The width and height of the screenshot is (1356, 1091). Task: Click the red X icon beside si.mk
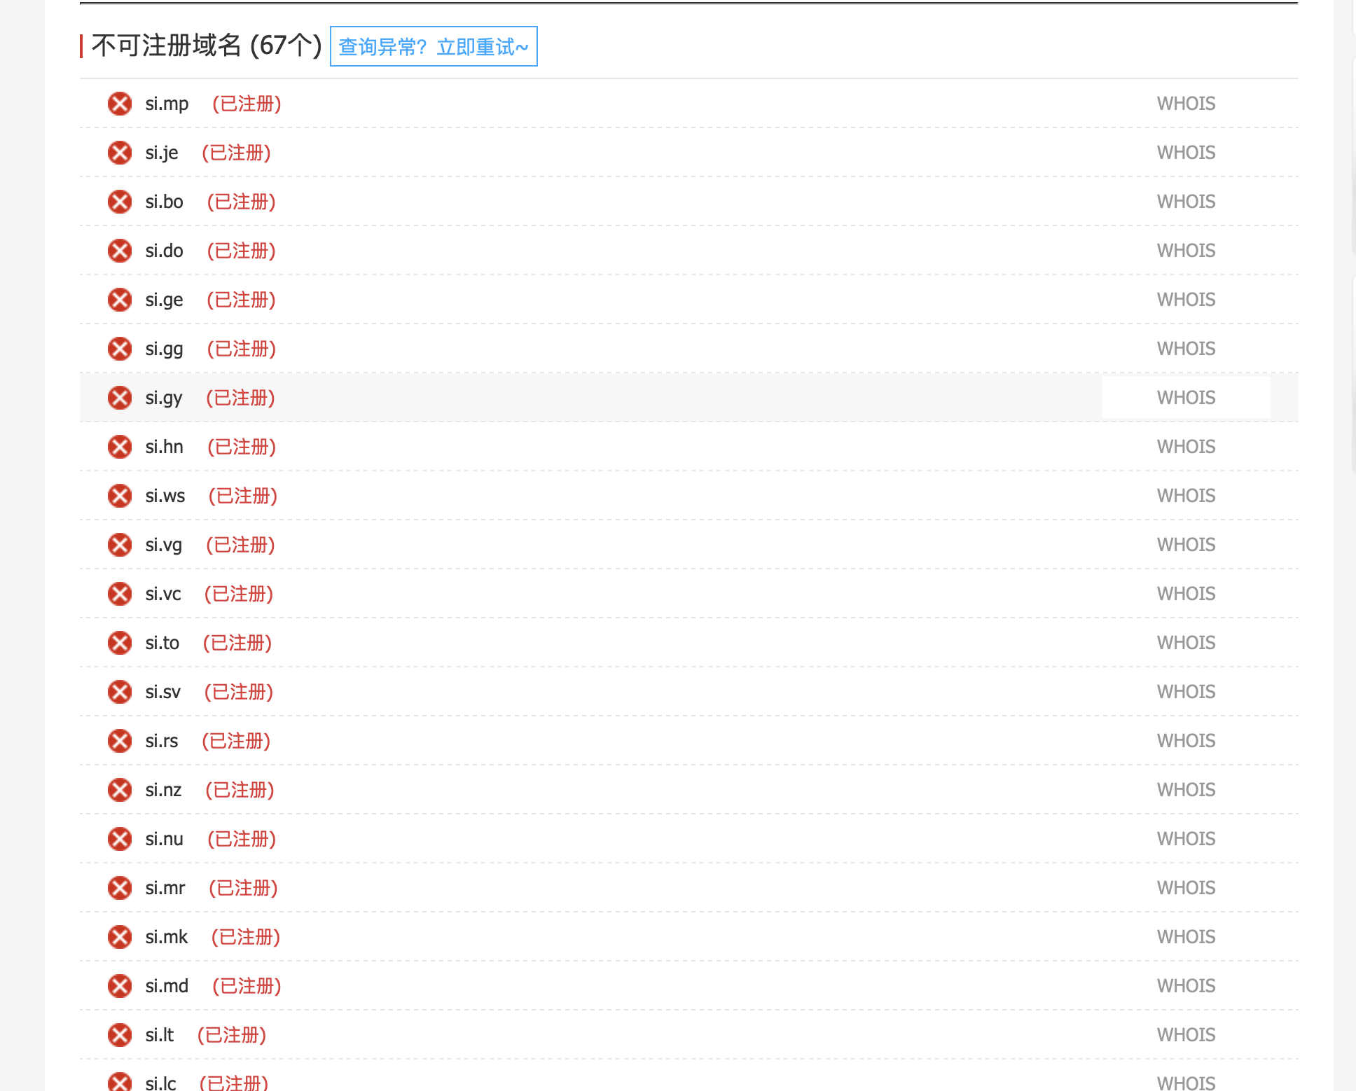[120, 937]
